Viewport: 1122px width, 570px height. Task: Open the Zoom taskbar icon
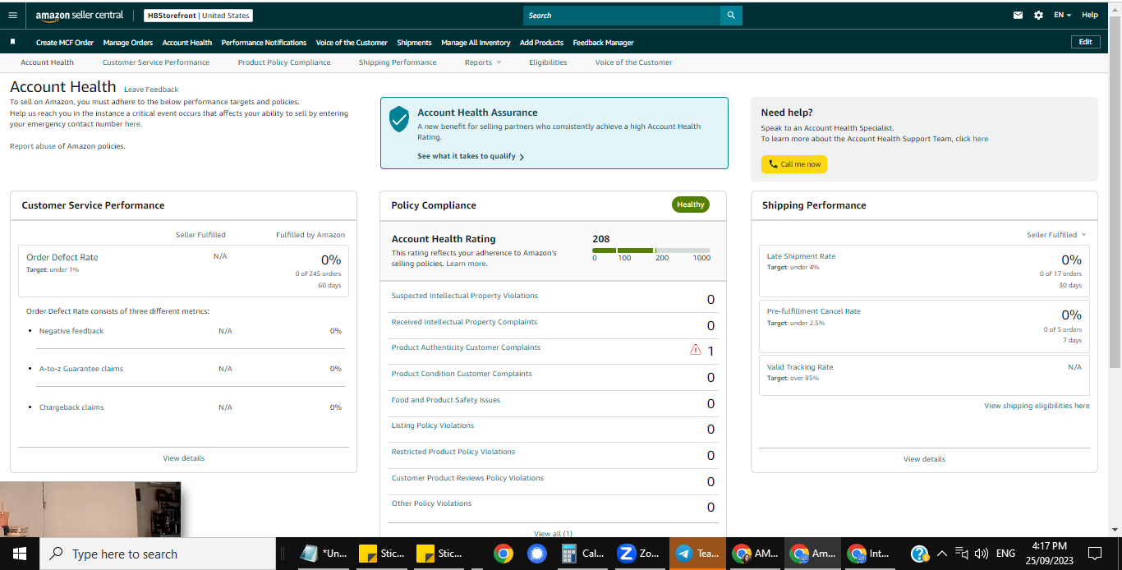pos(638,554)
